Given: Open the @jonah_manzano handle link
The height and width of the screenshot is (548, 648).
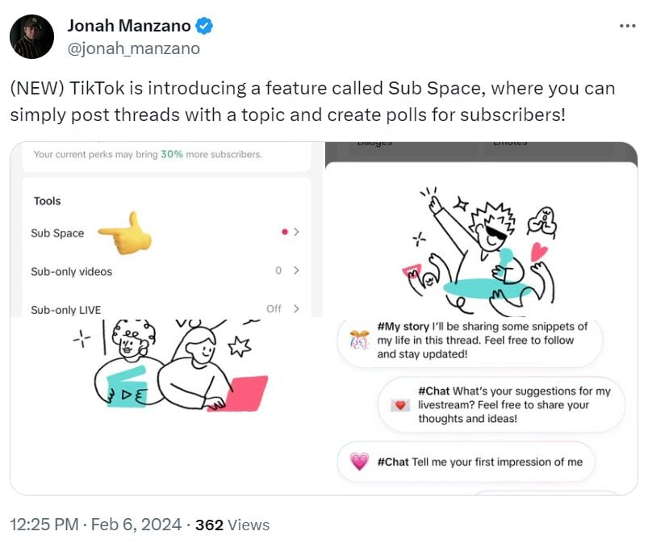Looking at the screenshot, I should (133, 48).
